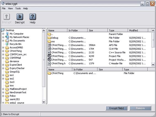Viewport: 156px width, 117px height.
Task: Expand the My Network Places node
Action: pos(3,37)
